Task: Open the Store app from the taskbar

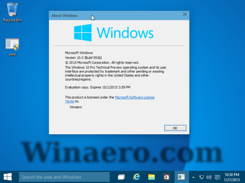Action: click(166, 177)
